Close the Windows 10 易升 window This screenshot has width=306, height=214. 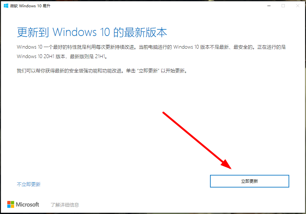(298, 6)
